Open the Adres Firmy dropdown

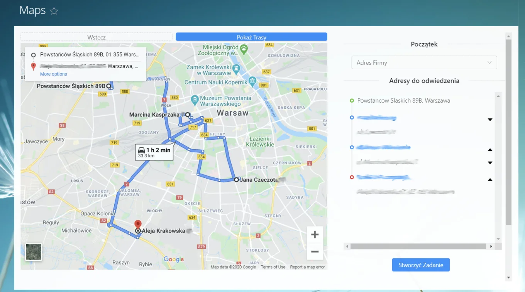[424, 62]
